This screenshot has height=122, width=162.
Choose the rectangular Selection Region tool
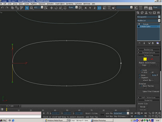(x=31, y=8)
